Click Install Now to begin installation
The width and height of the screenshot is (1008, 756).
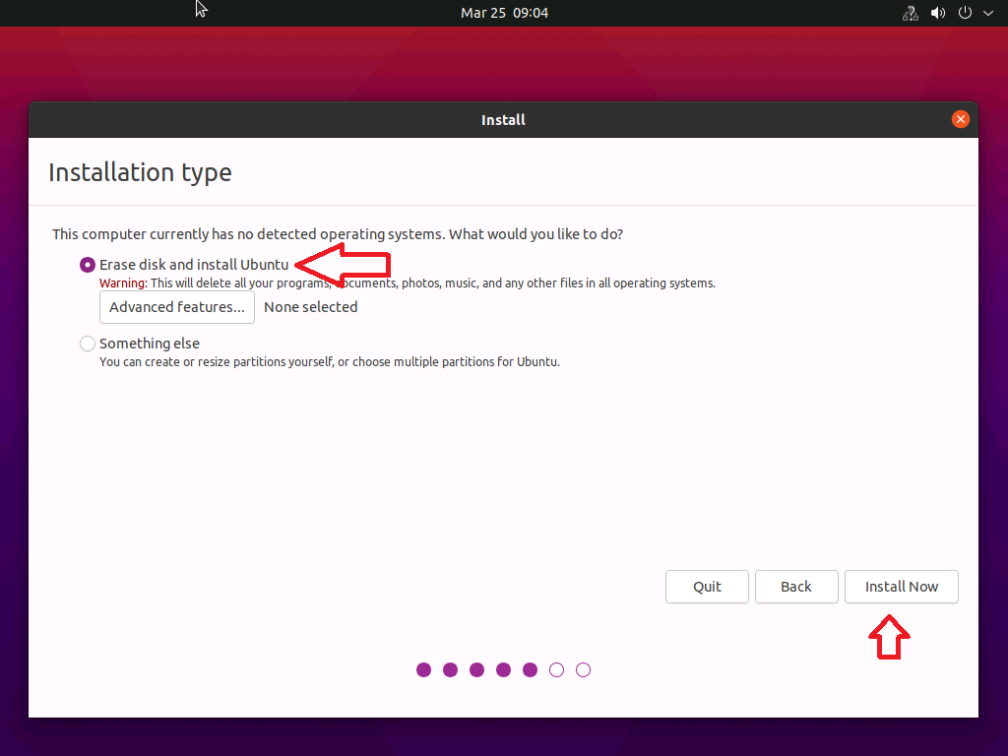click(x=902, y=587)
